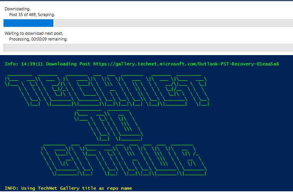Viewport: 293px width, 192px height.
Task: Click the GITHUB ASCII art banner
Action: pos(124,160)
